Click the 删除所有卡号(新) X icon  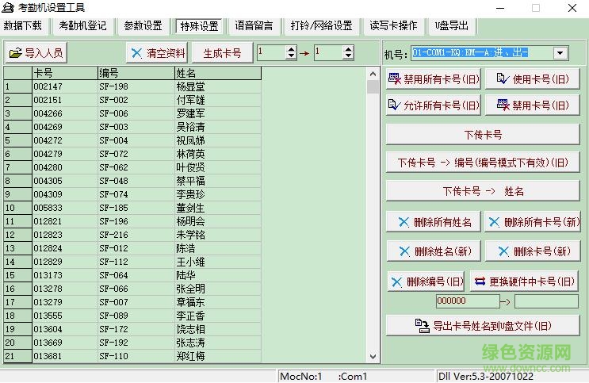[494, 222]
